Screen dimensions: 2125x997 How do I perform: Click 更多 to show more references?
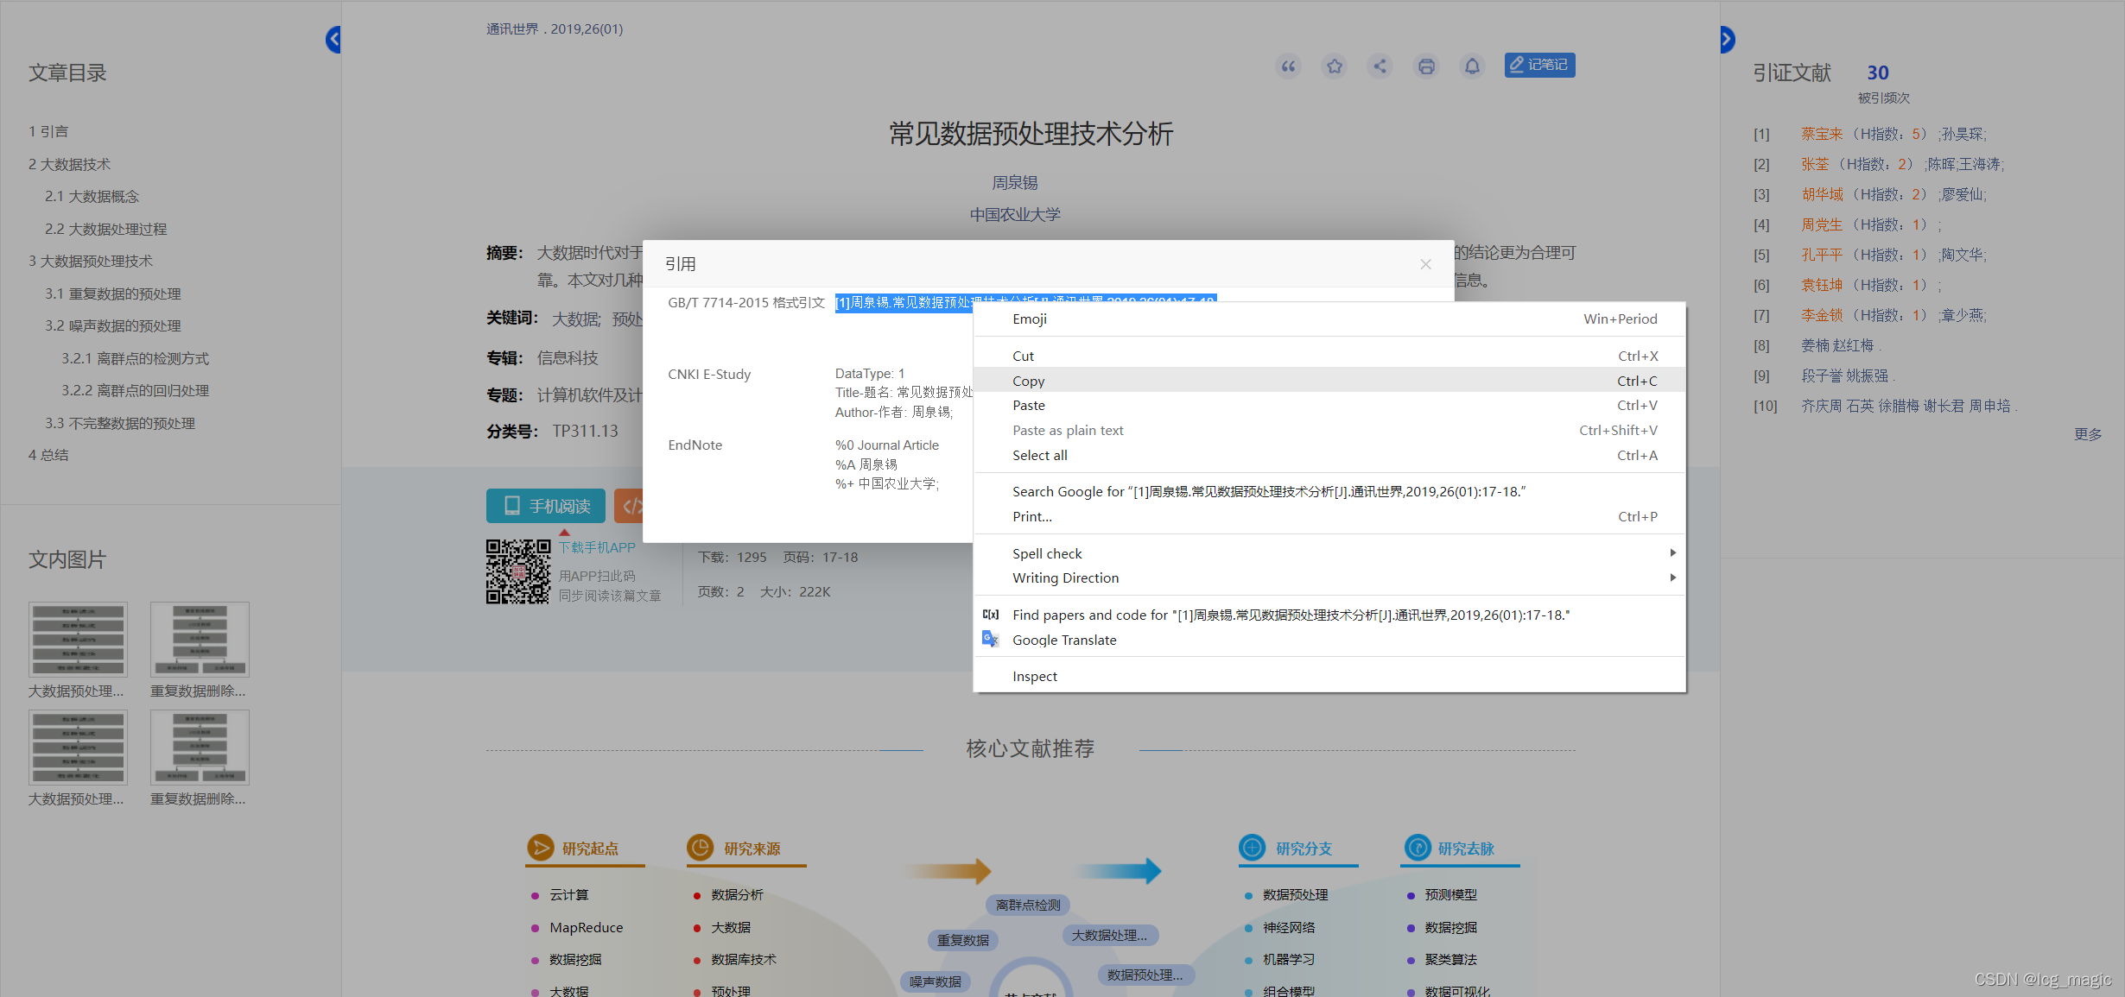click(x=2087, y=434)
